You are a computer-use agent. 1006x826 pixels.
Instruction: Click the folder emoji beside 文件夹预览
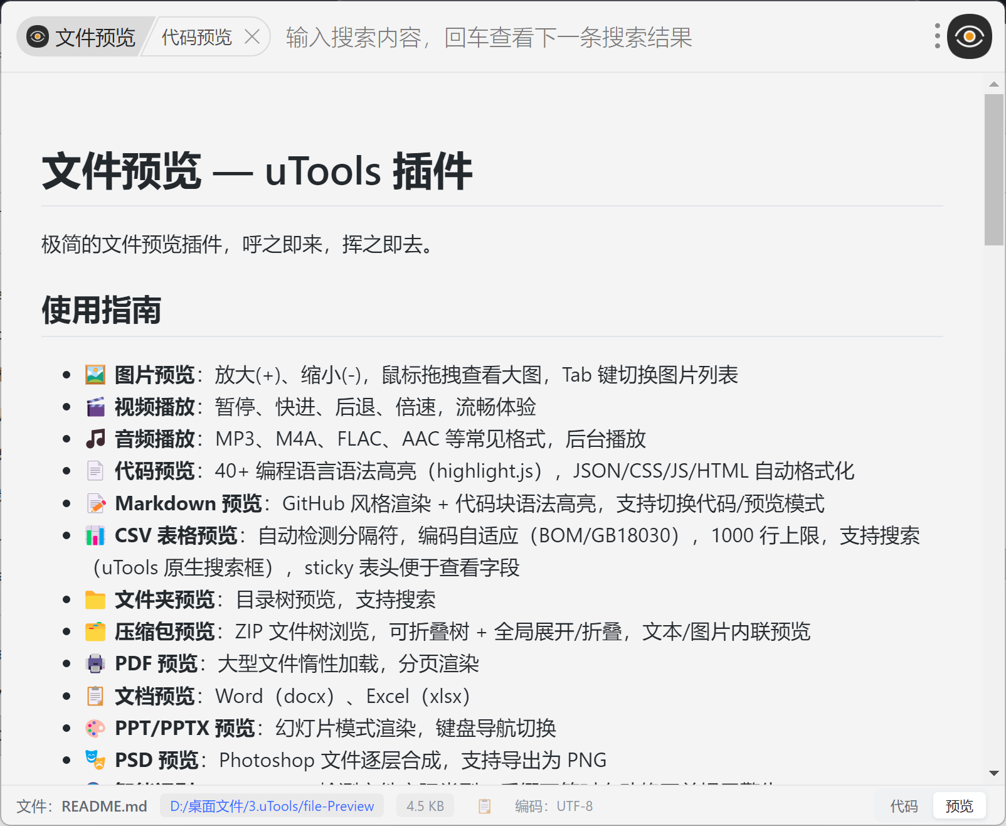point(95,599)
